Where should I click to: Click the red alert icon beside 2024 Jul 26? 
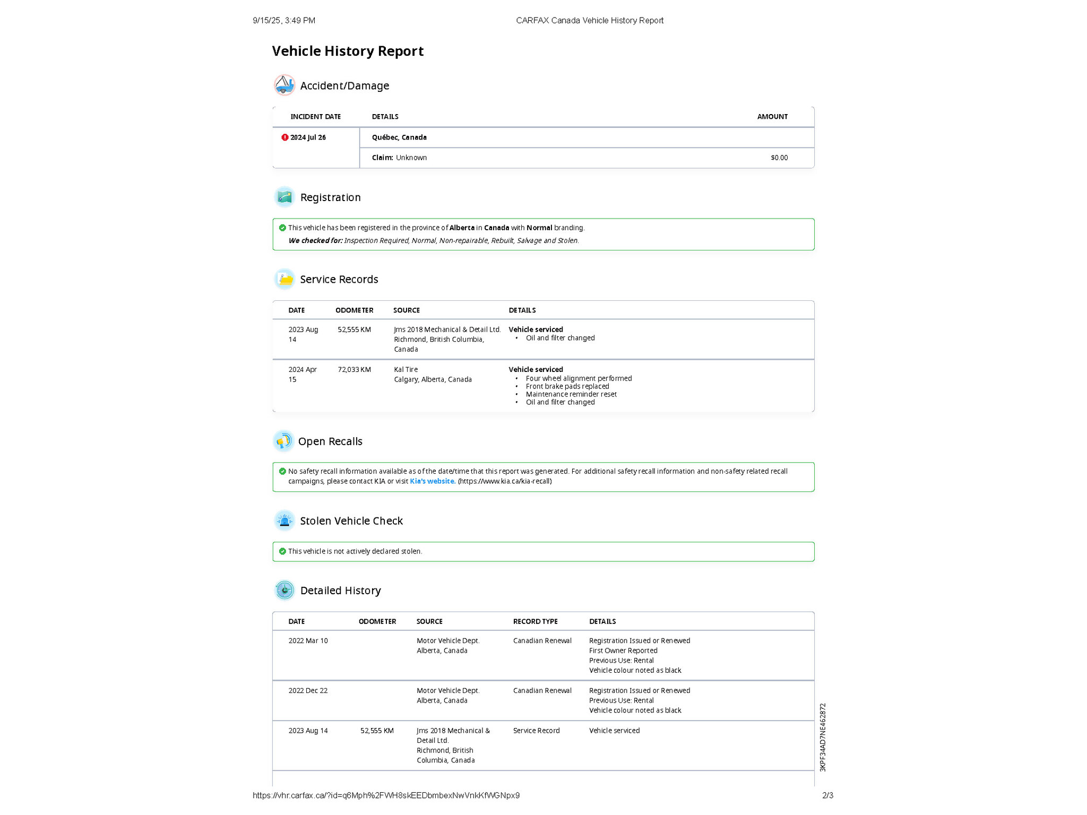coord(284,137)
